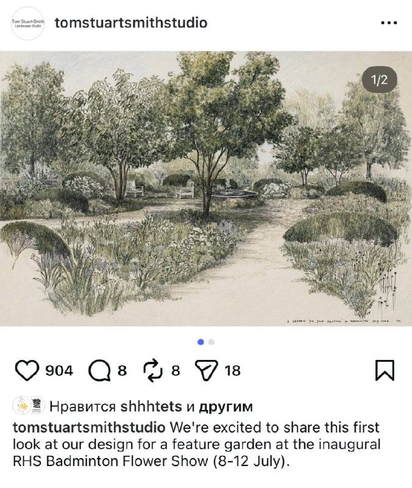412x488 pixels.
Task: Tap the garden watercolor illustration
Action: tap(206, 188)
